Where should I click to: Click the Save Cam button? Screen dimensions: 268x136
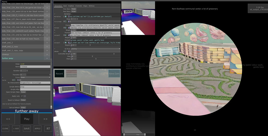point(114,74)
